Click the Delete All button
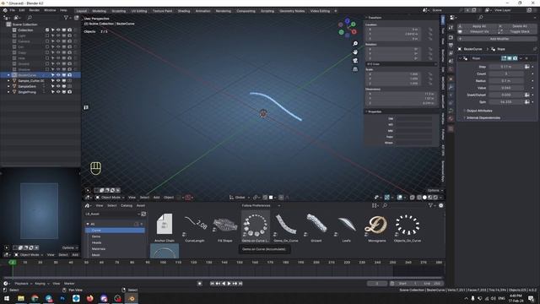540x304 pixels. pyautogui.click(x=517, y=26)
